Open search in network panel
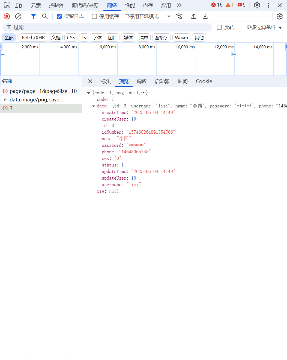Viewport: 287px width, 360px height. pyautogui.click(x=45, y=16)
